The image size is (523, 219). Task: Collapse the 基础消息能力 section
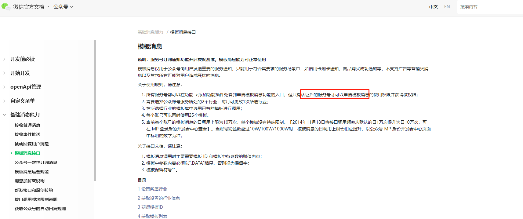pyautogui.click(x=25, y=115)
